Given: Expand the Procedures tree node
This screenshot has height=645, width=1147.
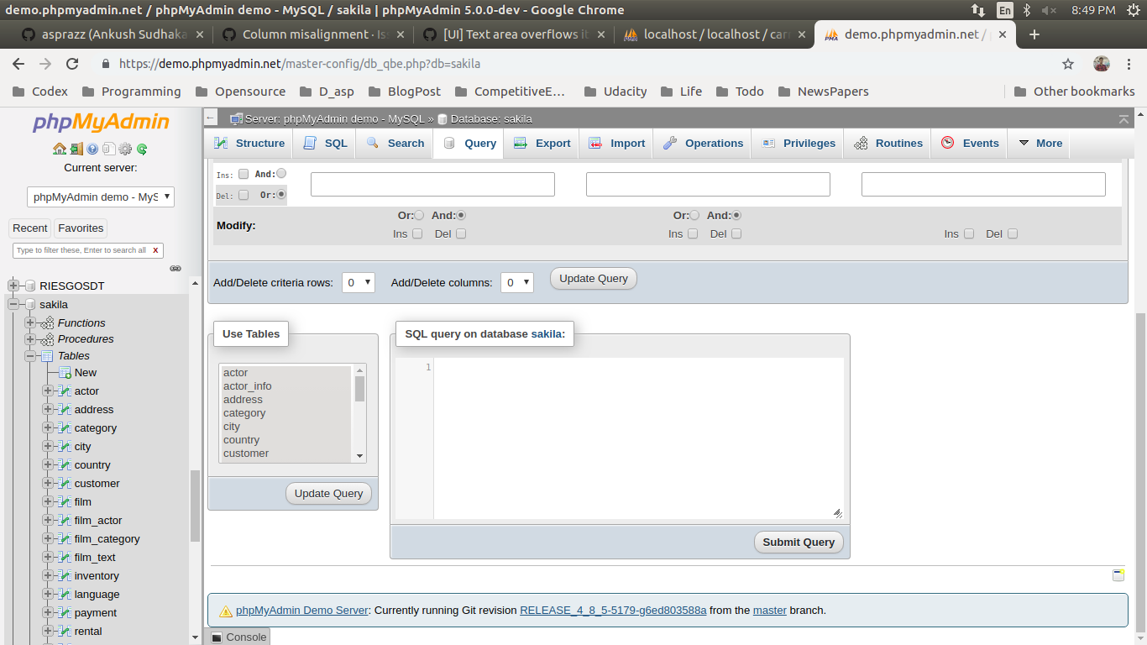Looking at the screenshot, I should click(x=30, y=339).
